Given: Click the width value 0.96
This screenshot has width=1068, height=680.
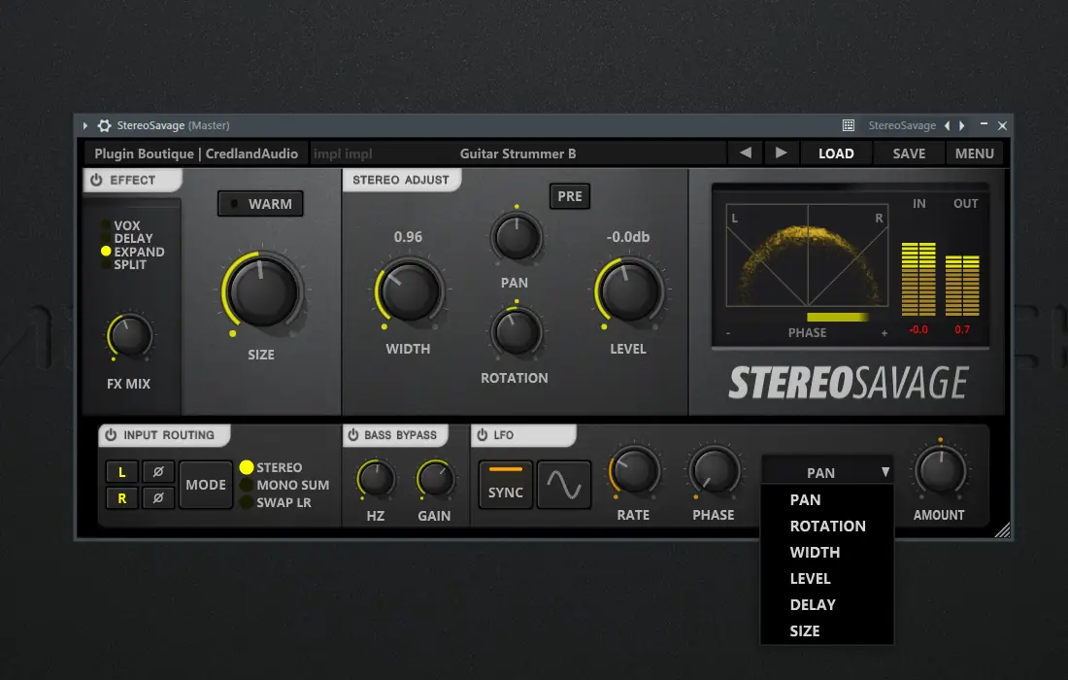Looking at the screenshot, I should point(408,237).
